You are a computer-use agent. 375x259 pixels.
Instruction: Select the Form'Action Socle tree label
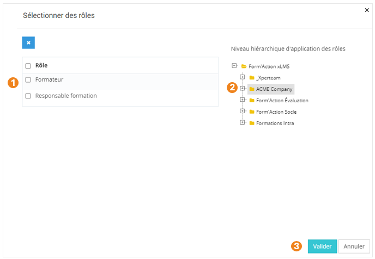click(x=276, y=112)
